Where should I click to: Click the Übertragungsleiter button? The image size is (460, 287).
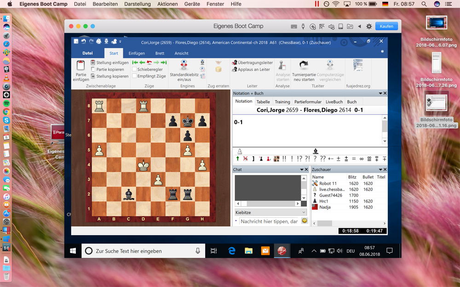253,62
